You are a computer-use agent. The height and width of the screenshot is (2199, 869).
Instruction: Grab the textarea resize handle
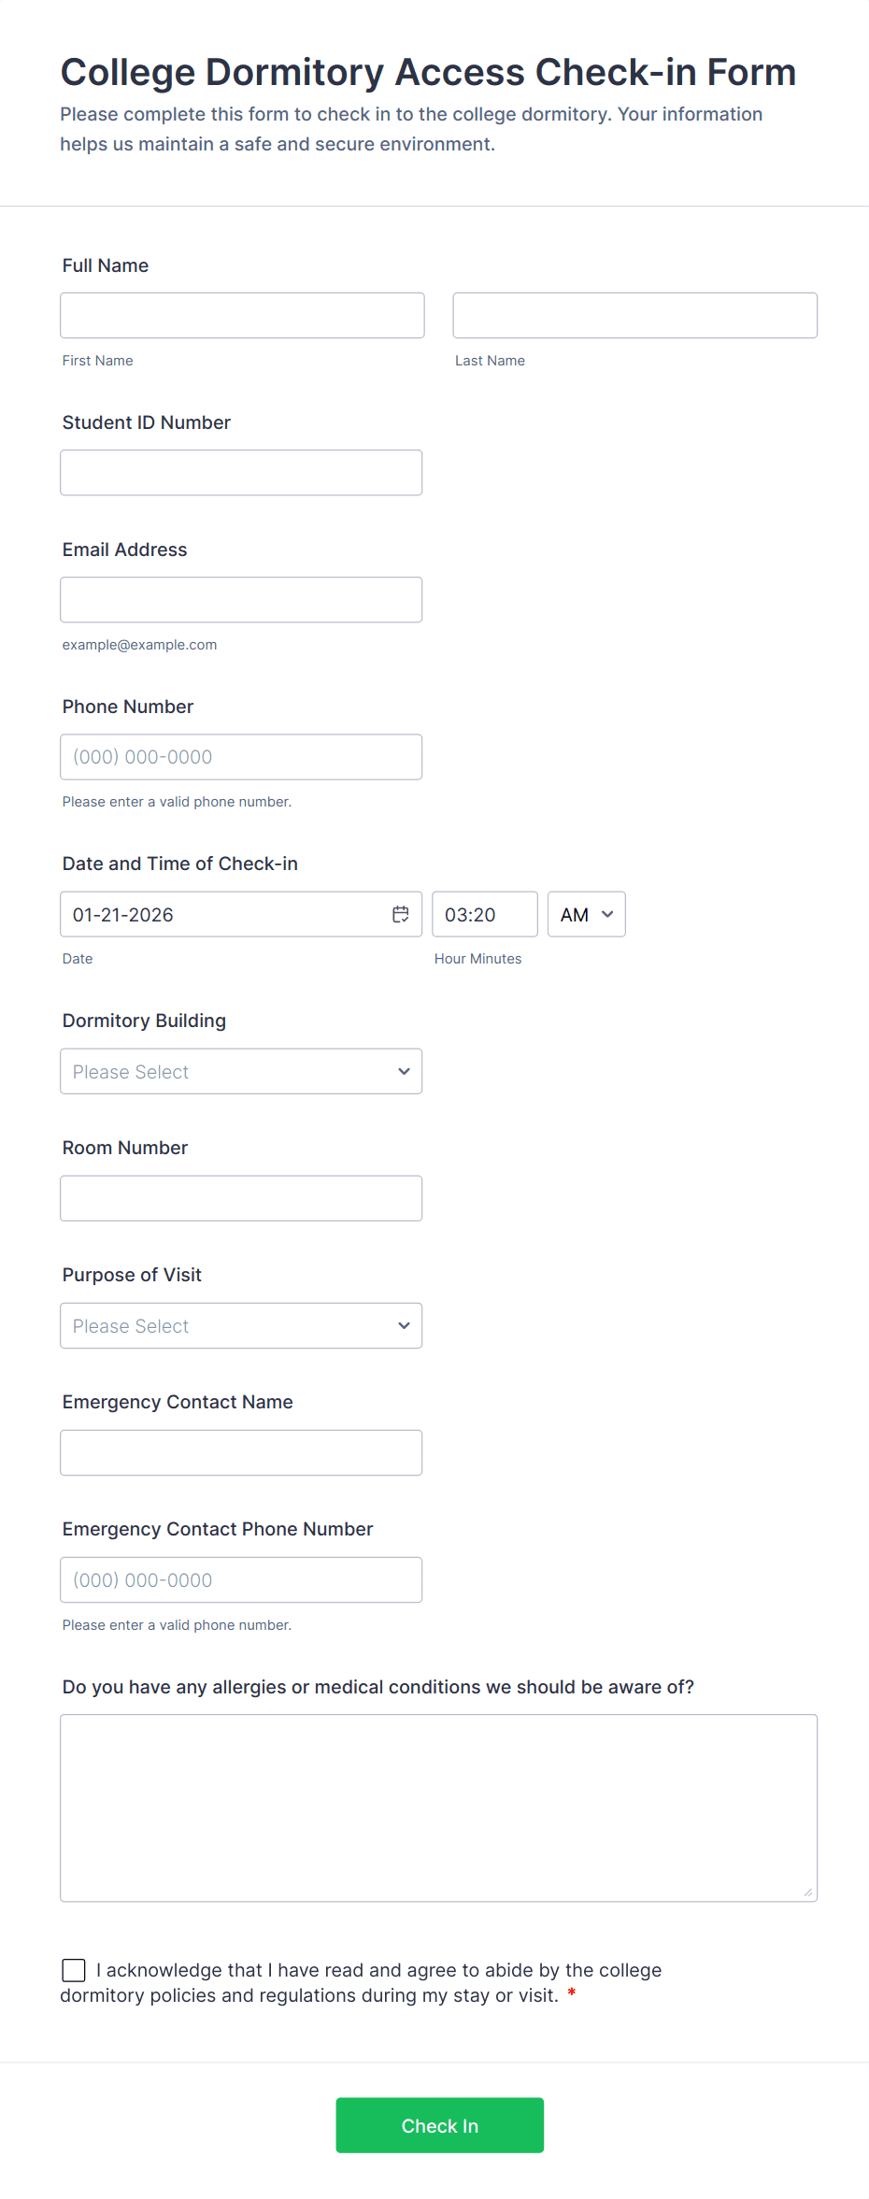pyautogui.click(x=808, y=1892)
